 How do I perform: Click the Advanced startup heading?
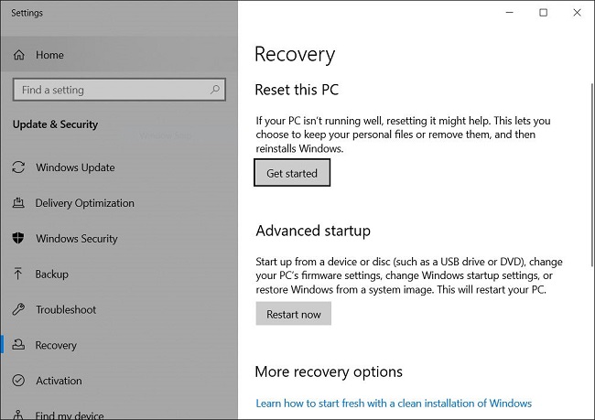pos(313,231)
